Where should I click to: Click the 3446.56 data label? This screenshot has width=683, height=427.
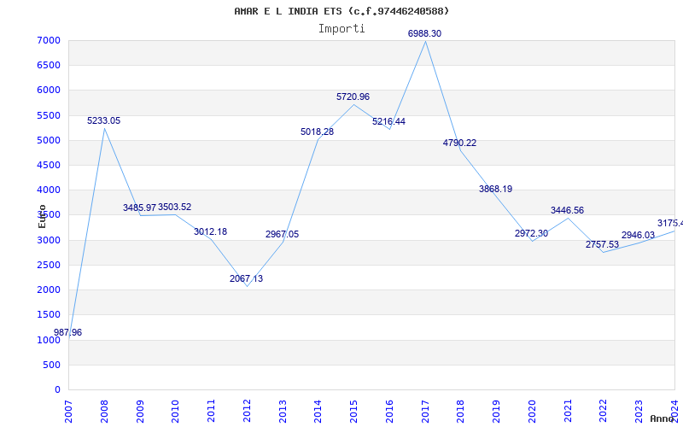567,210
